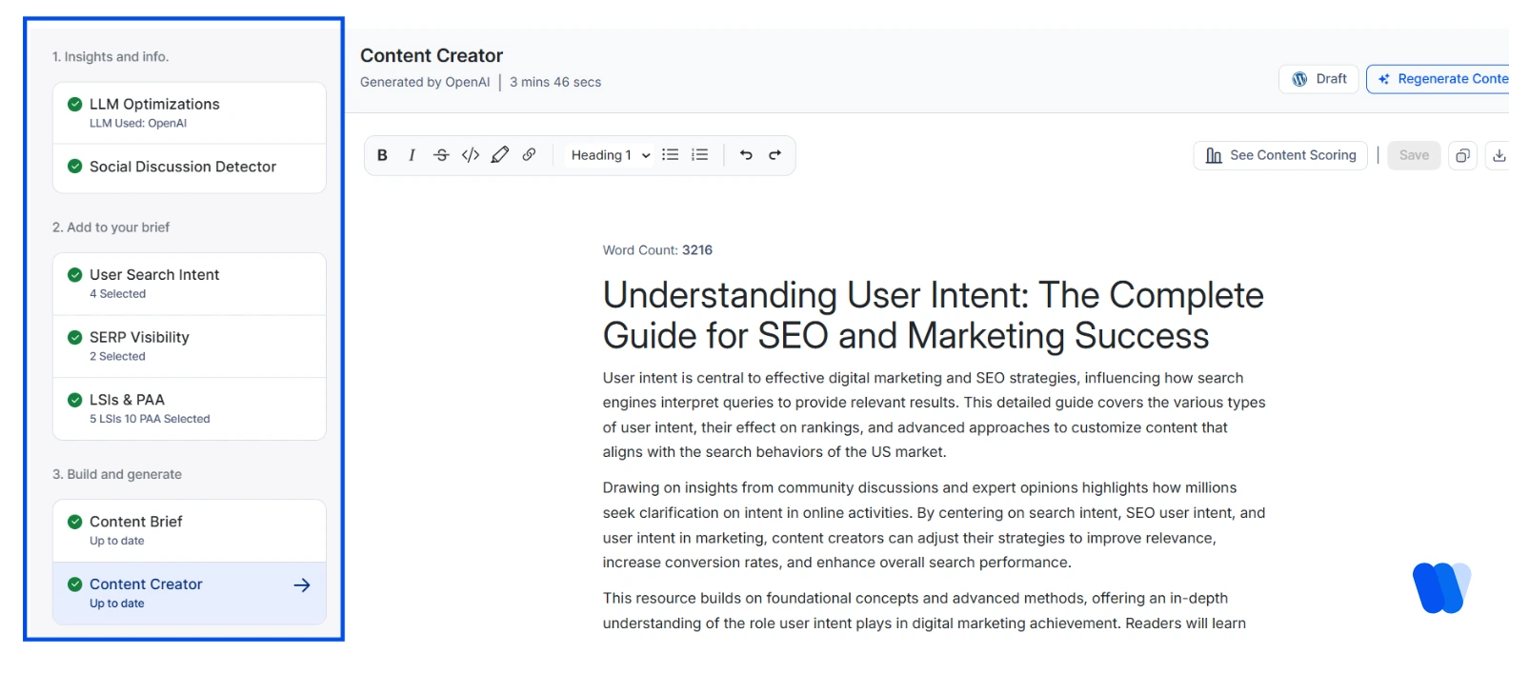Open Social Discussion Detector step
Image resolution: width=1529 pixels, height=673 pixels.
(x=190, y=168)
